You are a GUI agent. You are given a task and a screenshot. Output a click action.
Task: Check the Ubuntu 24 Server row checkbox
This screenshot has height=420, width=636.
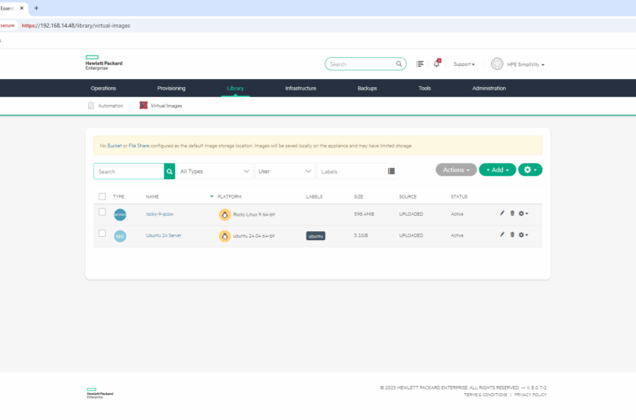point(102,234)
